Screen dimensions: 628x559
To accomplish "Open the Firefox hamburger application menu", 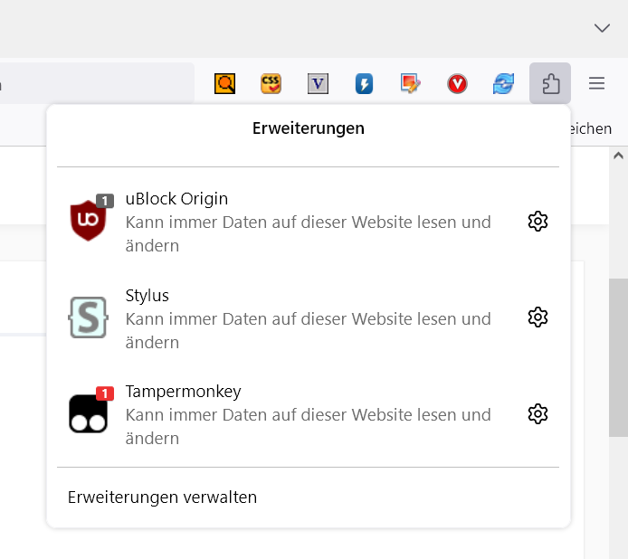I will point(596,83).
